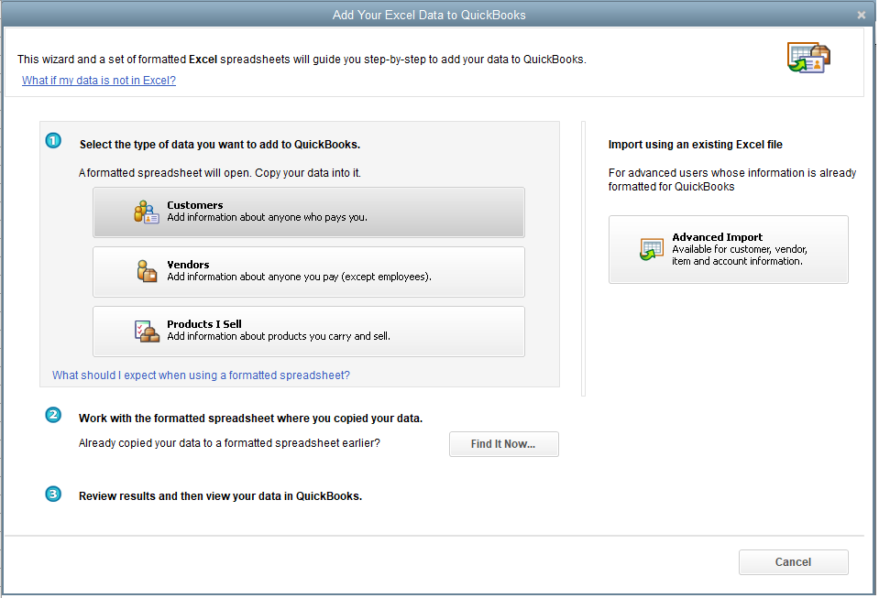The image size is (879, 598).
Task: Close the Add Your Excel Data window
Action: click(862, 16)
